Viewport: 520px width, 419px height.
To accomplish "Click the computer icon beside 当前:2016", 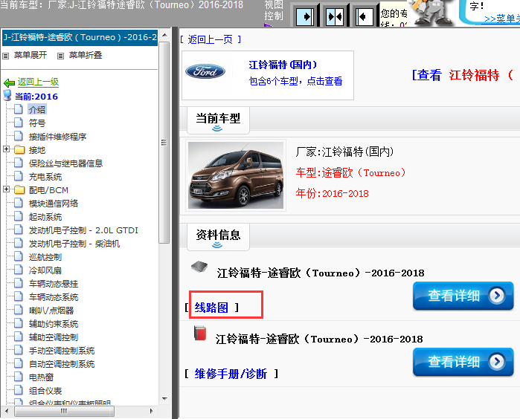I will click(7, 95).
